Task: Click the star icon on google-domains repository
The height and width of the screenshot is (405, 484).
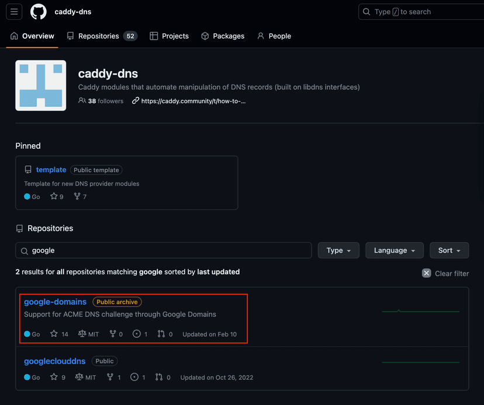Action: 53,334
